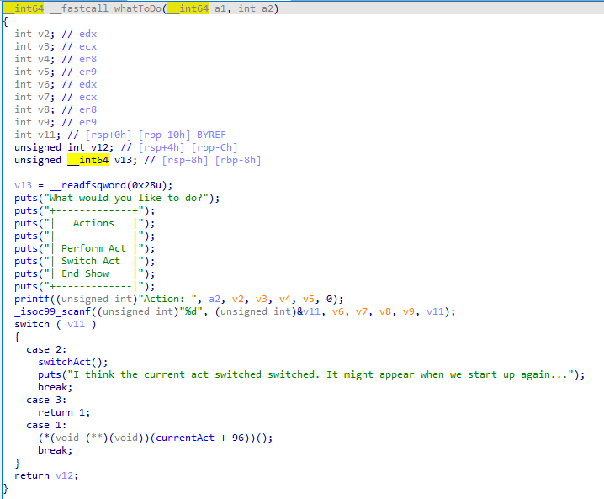Click the unsigned int v12 declaration
This screenshot has height=499, width=604.
point(126,147)
